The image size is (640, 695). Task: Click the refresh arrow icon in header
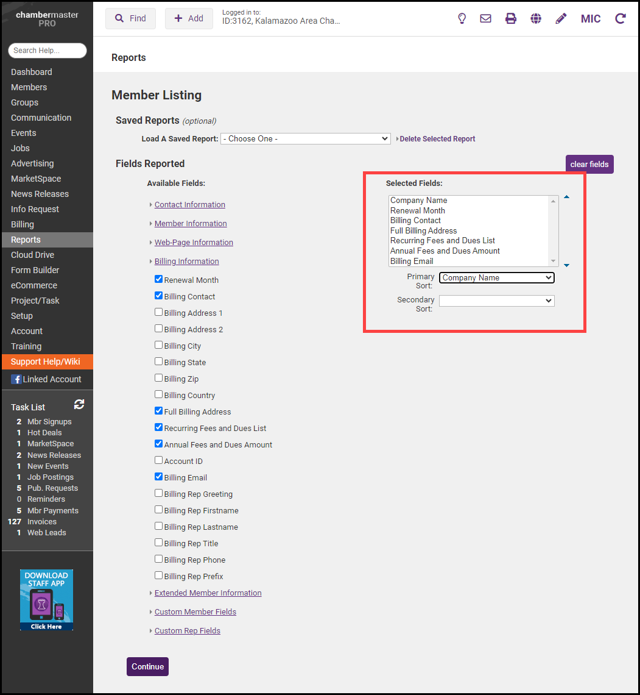(620, 18)
